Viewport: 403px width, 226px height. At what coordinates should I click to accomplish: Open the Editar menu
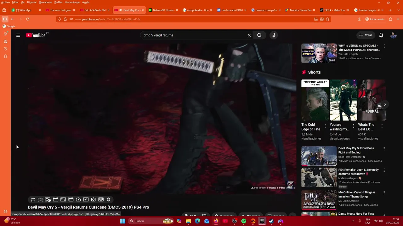pos(15,2)
